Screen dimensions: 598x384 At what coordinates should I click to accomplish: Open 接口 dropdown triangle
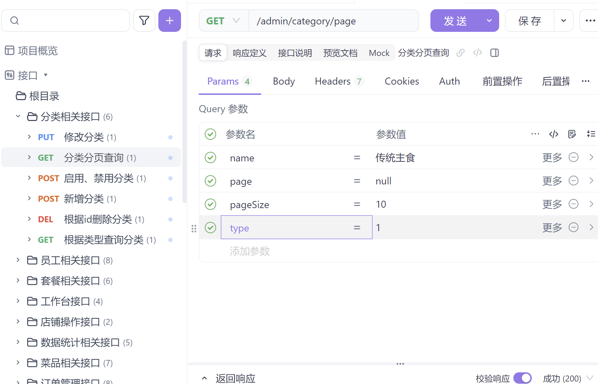[45, 75]
